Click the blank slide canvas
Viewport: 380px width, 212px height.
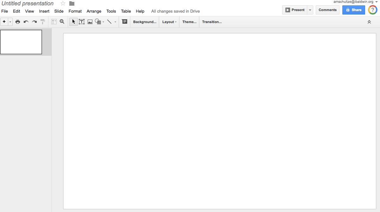(x=220, y=121)
